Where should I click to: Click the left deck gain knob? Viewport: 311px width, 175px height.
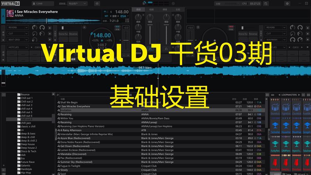click(x=150, y=17)
